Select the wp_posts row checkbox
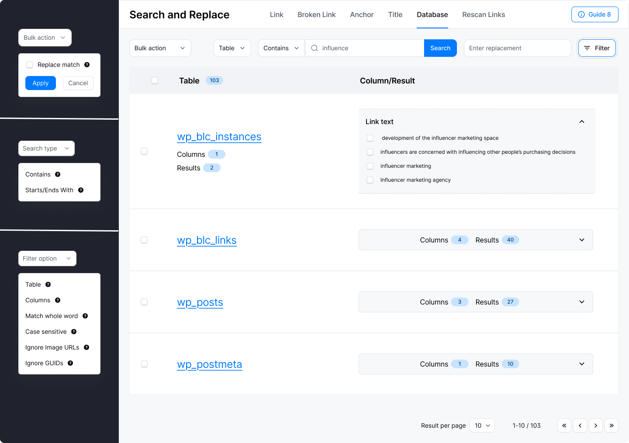This screenshot has height=443, width=629. pyautogui.click(x=144, y=302)
